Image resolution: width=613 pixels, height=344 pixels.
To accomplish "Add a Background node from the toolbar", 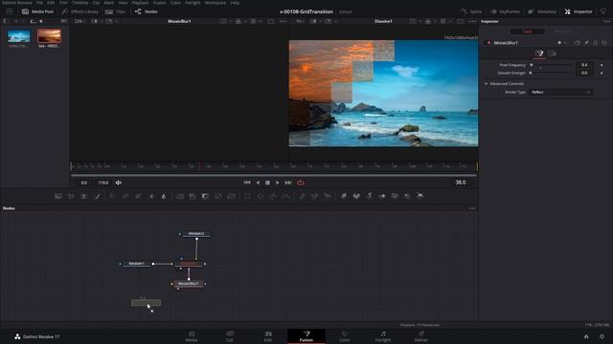I will [58, 196].
